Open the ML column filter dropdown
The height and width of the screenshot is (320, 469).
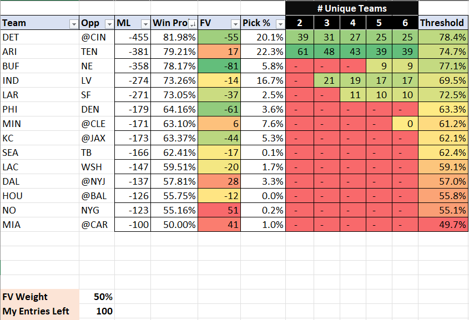[145, 23]
